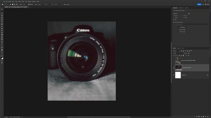Switch to the Adjustments tab
211x118 pixels.
(181, 8)
